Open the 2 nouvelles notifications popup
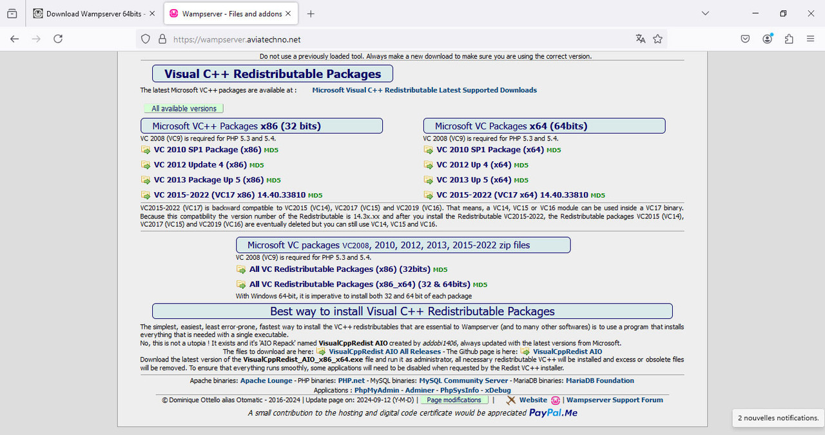 pos(778,418)
